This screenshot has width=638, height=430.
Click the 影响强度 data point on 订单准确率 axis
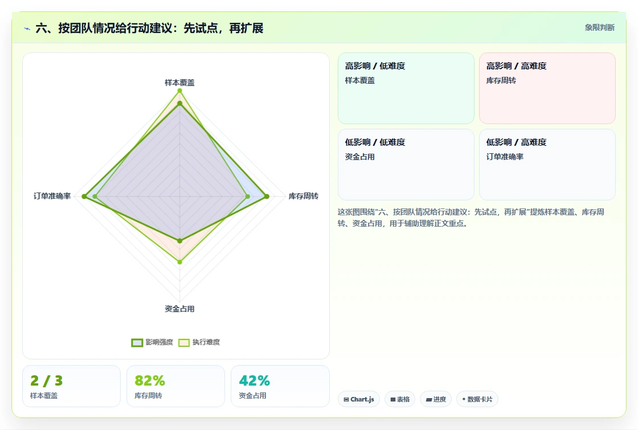[84, 196]
